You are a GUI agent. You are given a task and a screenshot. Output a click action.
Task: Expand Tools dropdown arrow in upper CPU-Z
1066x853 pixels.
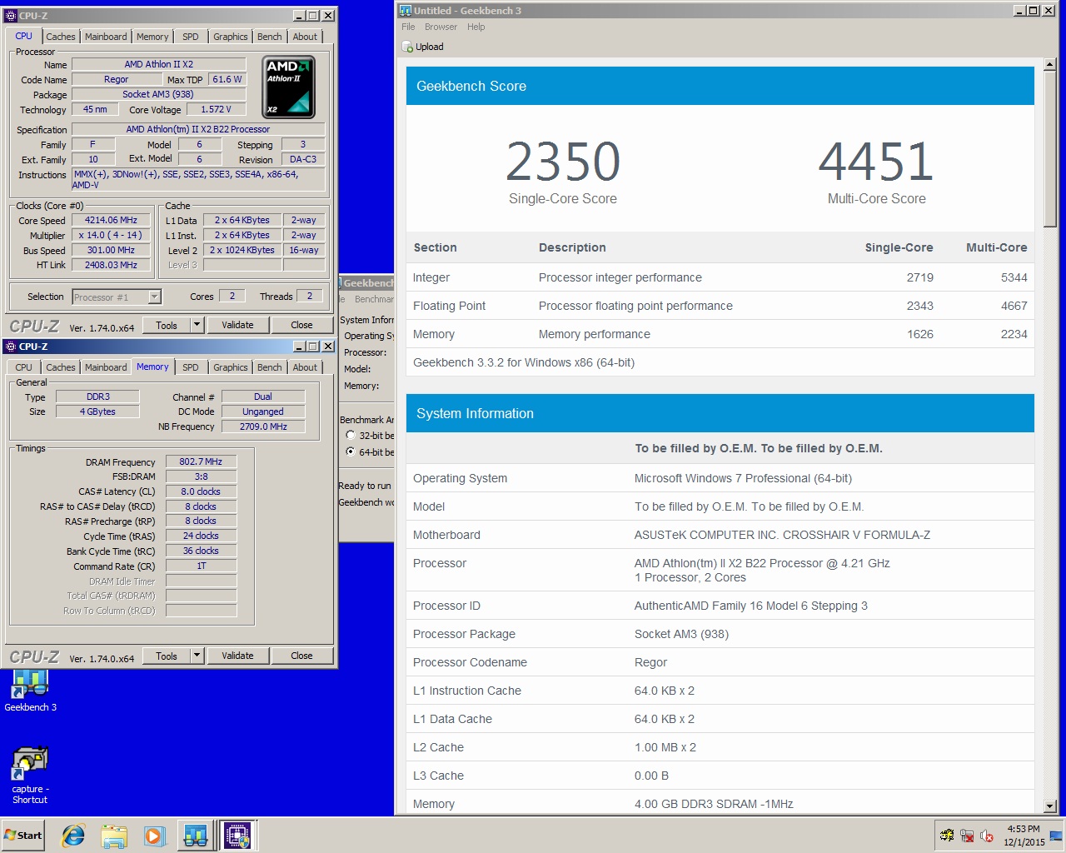pos(197,325)
